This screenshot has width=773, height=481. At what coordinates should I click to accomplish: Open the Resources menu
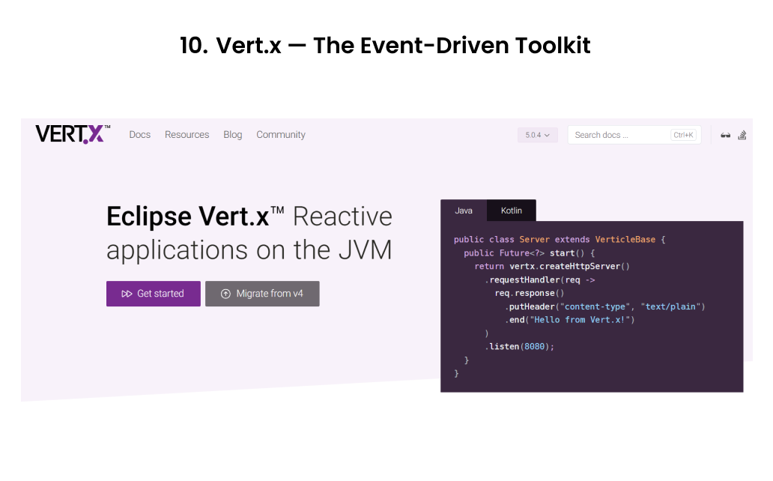[x=187, y=135]
